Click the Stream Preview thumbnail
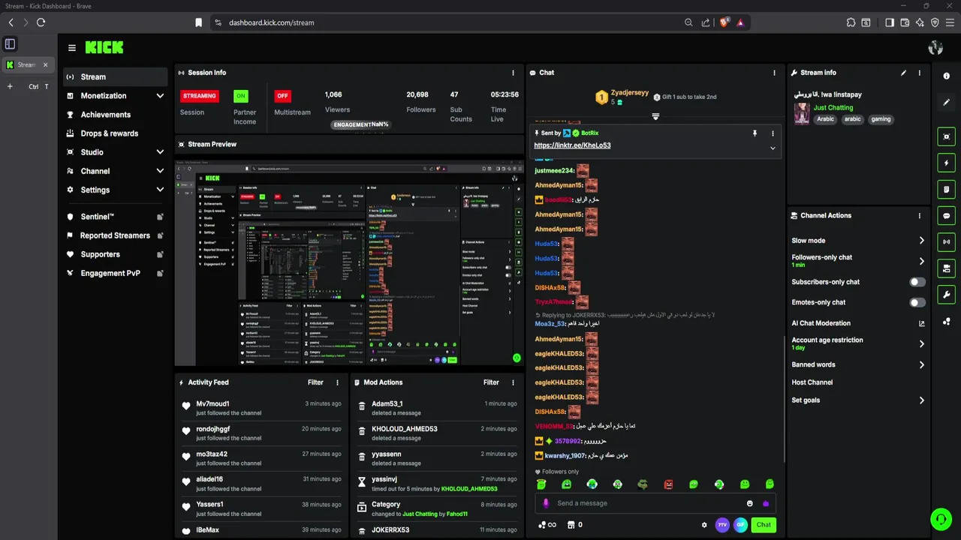 [349, 261]
